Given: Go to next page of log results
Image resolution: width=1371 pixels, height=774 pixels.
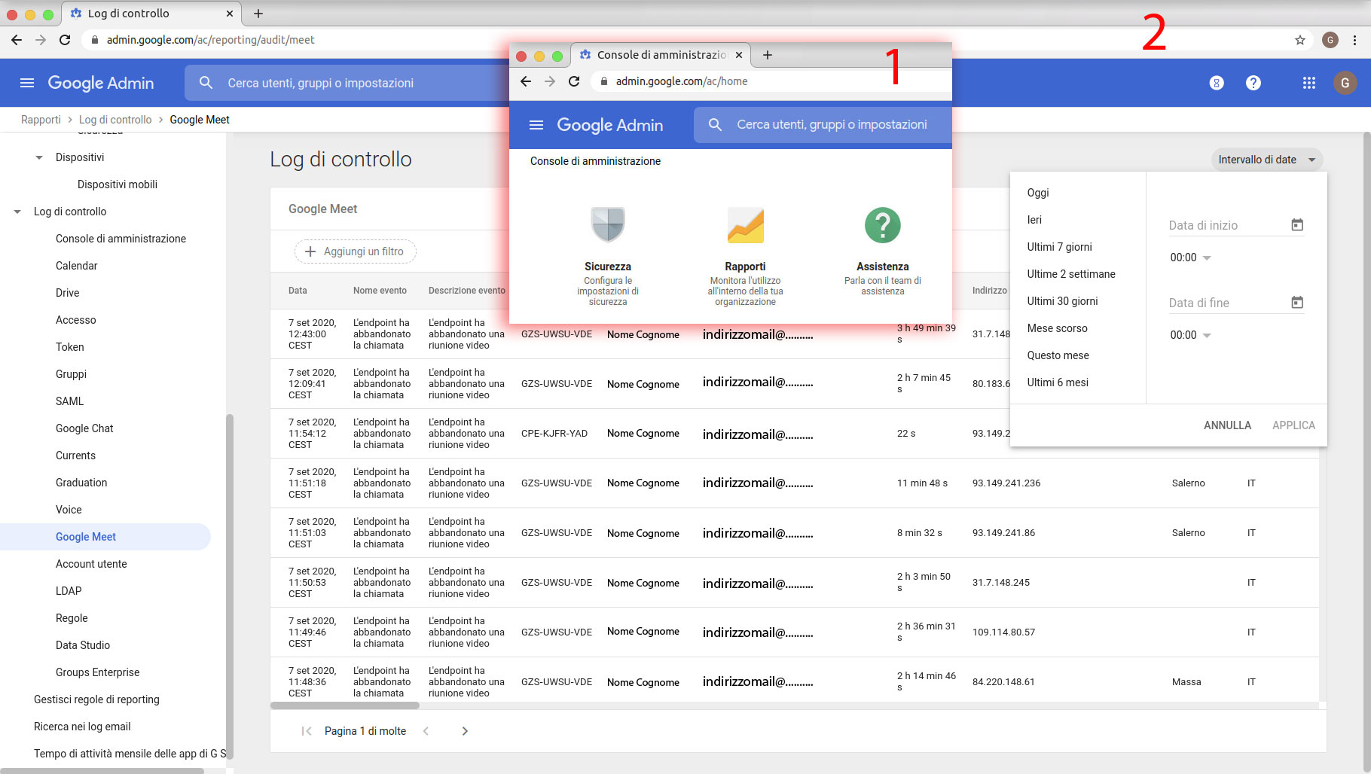Looking at the screenshot, I should click(465, 731).
